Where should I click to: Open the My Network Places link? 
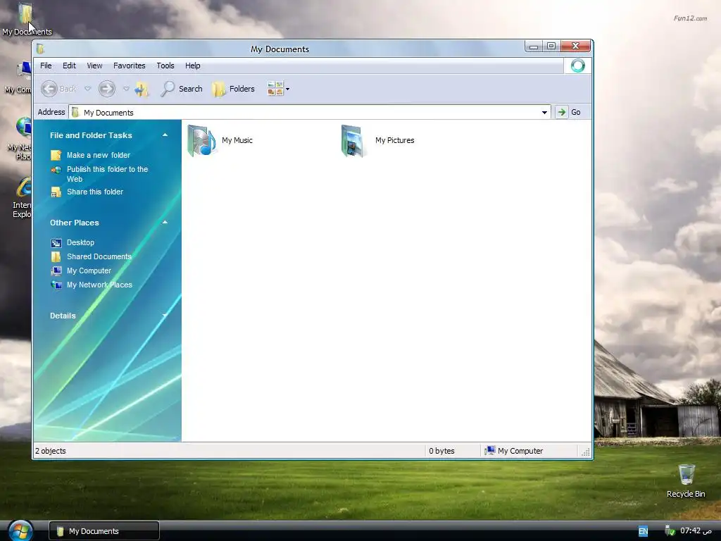point(99,285)
